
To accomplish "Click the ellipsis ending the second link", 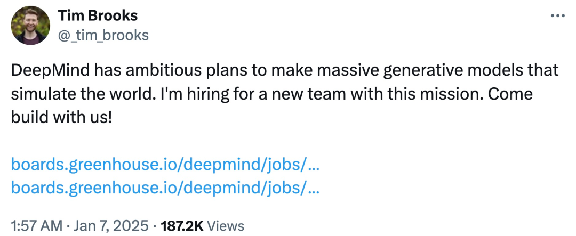I will click(312, 188).
